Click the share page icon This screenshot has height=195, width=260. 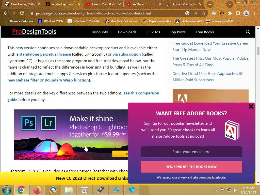[x=196, y=13]
